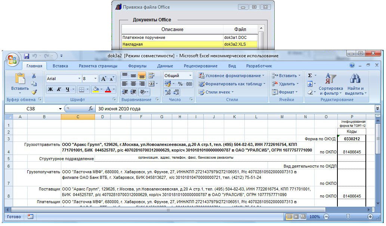
Task: Switch to the Рецензирование tab
Action: coord(200,66)
